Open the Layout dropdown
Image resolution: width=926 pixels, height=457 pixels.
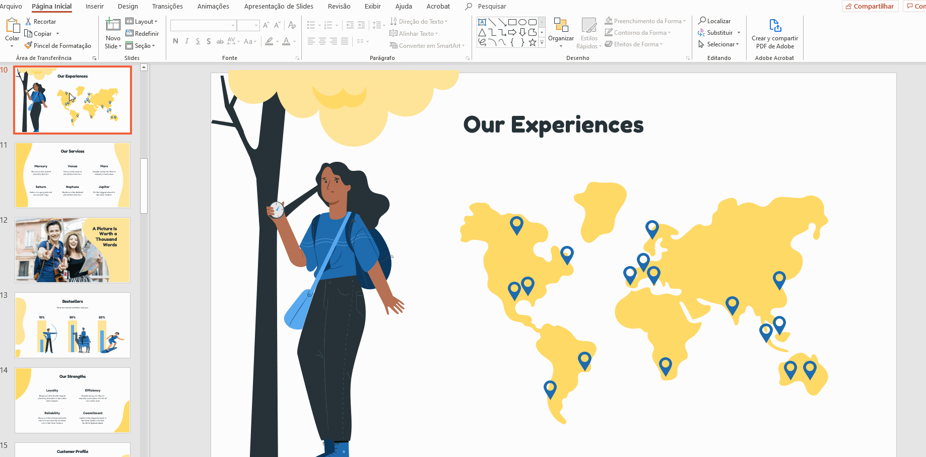pos(143,21)
